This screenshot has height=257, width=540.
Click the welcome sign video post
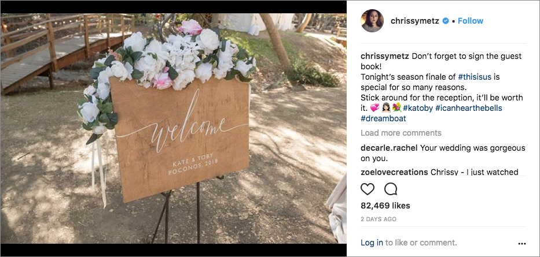tap(174, 128)
